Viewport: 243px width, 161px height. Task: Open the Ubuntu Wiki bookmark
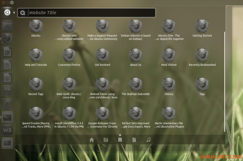[69, 30]
